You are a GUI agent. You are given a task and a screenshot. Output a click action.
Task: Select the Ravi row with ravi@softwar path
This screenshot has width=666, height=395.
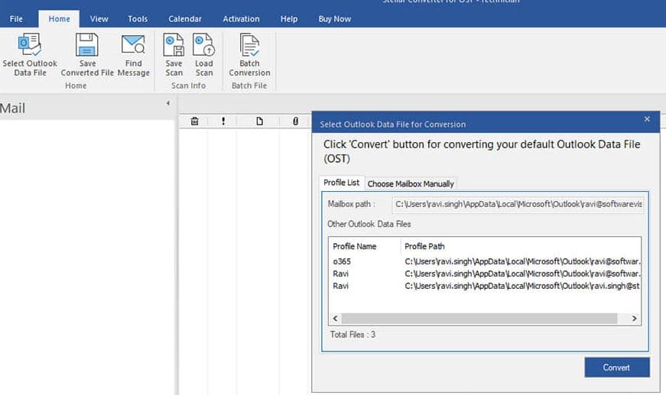[x=485, y=274]
